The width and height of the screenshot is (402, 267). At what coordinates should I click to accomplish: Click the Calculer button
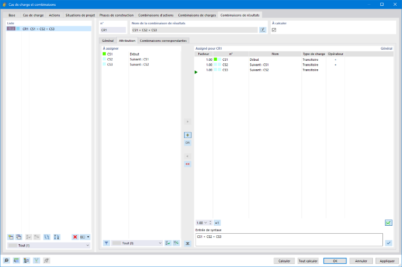284,261
